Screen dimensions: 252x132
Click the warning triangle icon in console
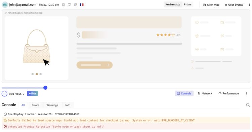tap(5, 120)
